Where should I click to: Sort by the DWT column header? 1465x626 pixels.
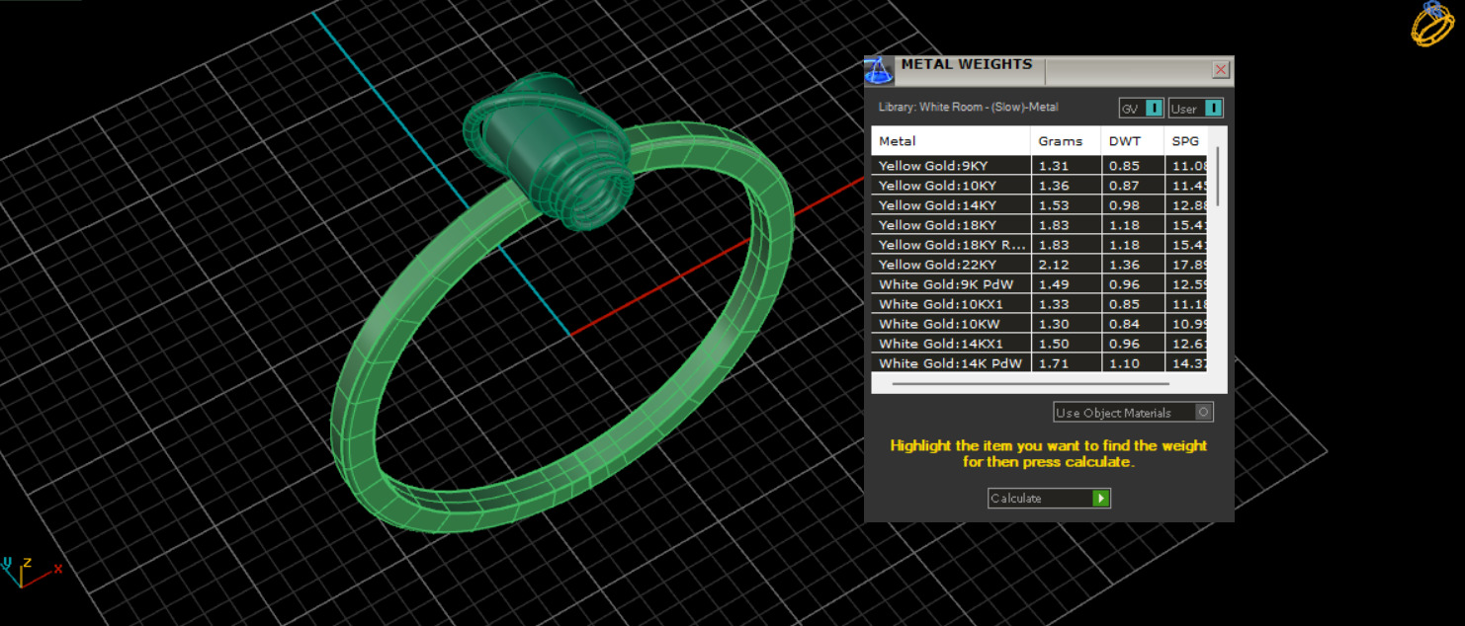(x=1132, y=141)
